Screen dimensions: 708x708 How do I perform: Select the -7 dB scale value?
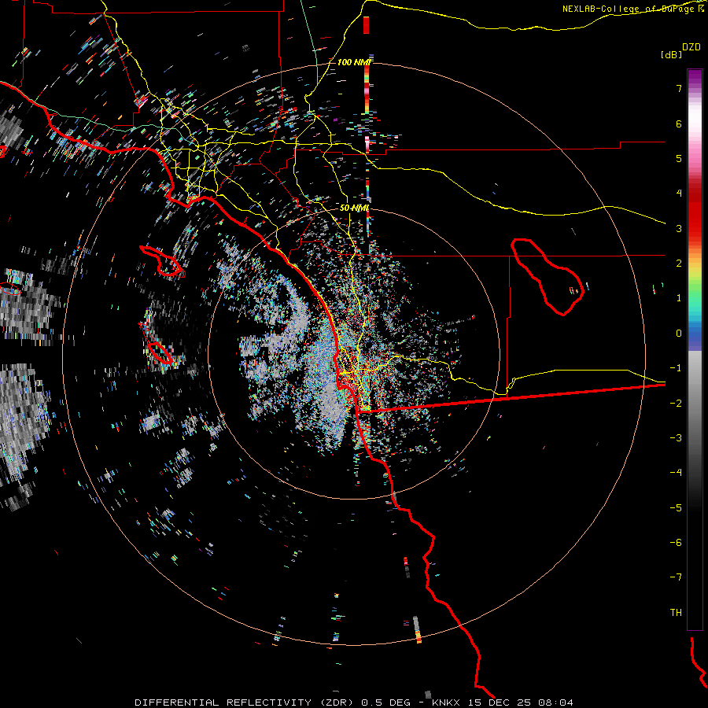tap(676, 577)
